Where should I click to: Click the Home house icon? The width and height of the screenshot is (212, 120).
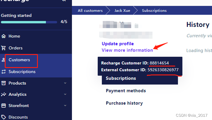(4, 36)
